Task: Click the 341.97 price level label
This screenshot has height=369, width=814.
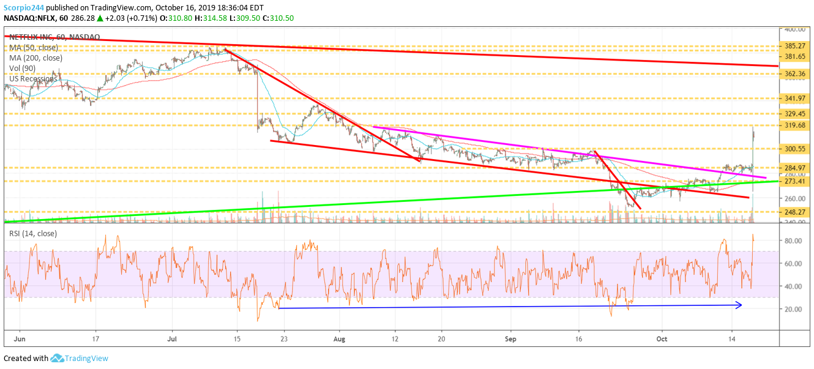Action: pos(794,99)
